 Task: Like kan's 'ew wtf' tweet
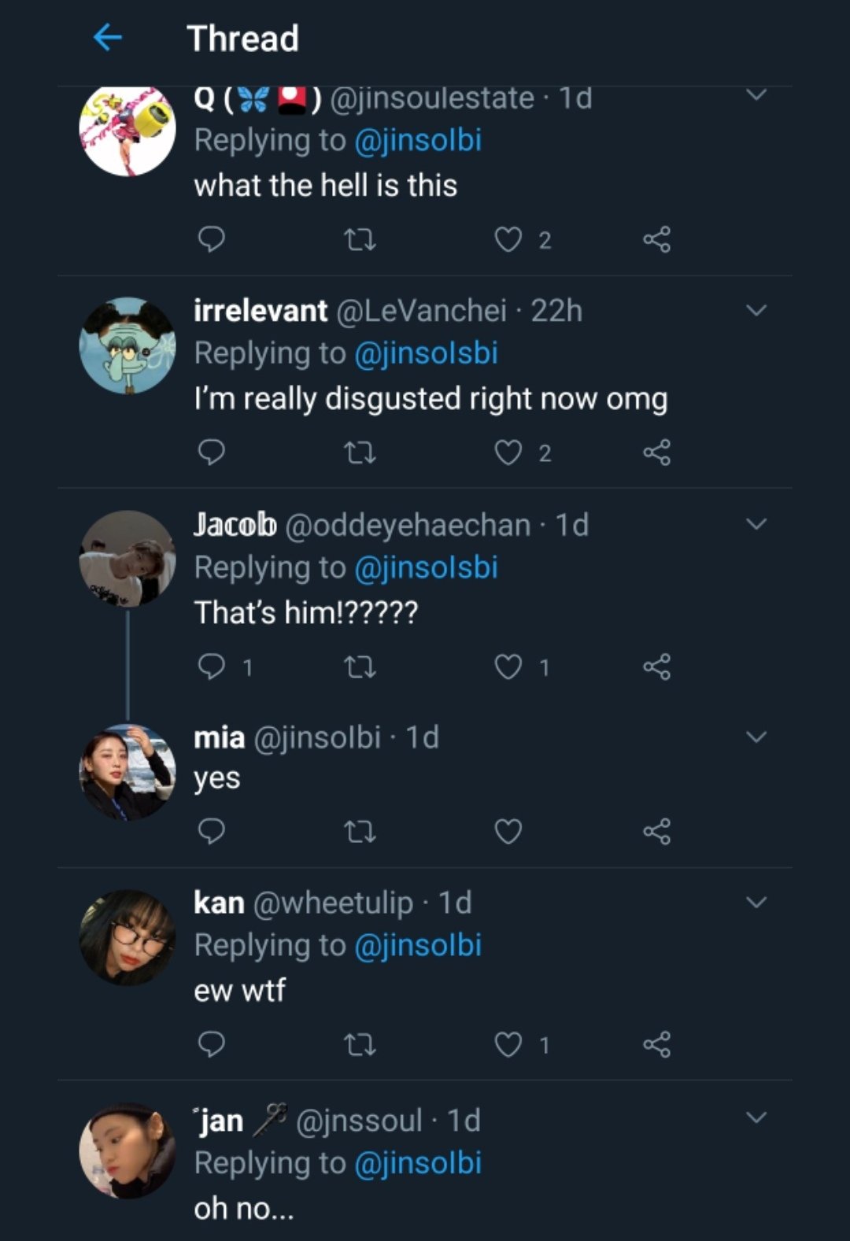point(508,1044)
